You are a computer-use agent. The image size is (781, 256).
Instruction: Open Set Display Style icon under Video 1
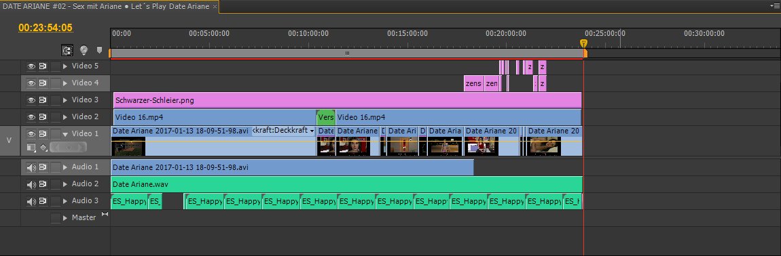pyautogui.click(x=31, y=147)
